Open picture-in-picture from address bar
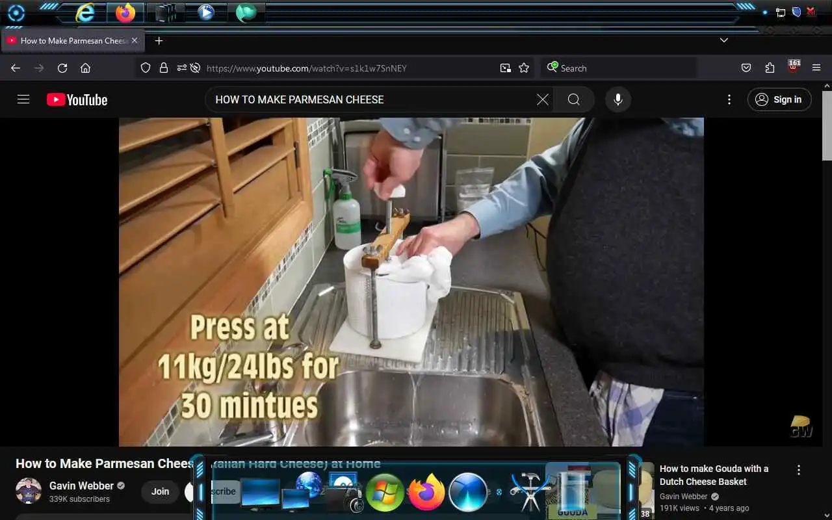 [505, 68]
